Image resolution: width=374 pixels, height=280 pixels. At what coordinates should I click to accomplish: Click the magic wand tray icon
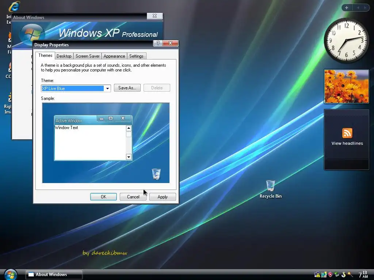(350, 275)
